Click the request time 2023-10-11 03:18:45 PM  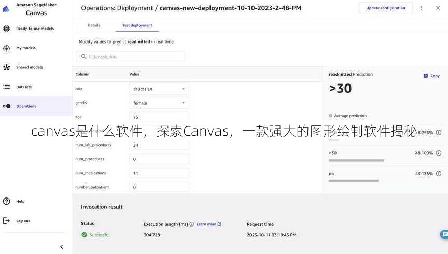271,235
